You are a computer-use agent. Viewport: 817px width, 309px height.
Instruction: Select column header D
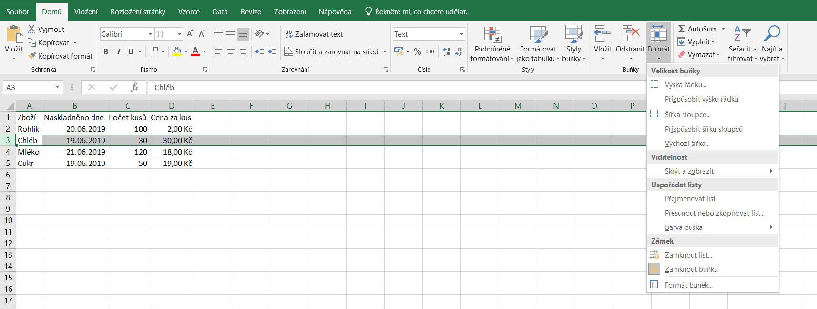[x=172, y=105]
